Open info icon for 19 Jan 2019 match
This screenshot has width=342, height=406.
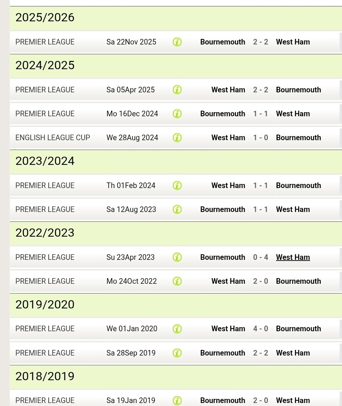pyautogui.click(x=177, y=400)
